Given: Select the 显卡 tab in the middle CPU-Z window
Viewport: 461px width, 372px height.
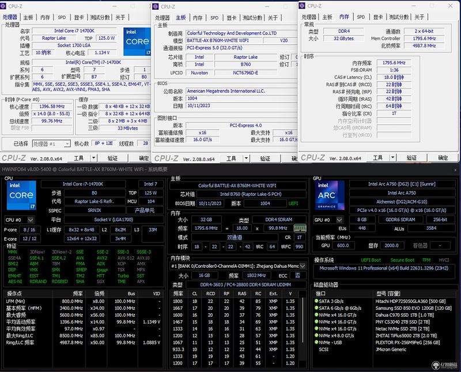Looking at the screenshot, I should click(232, 18).
